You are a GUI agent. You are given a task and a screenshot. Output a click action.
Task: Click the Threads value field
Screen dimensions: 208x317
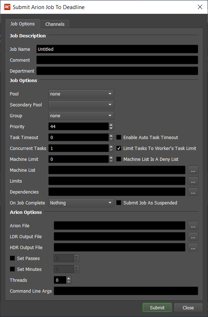tap(60, 280)
